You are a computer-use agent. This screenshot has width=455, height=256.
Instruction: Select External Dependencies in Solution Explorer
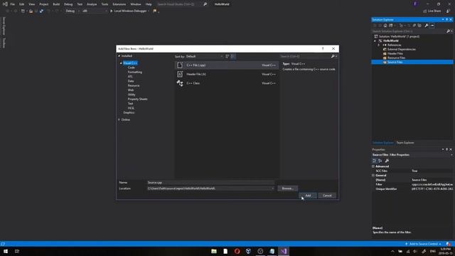pos(401,49)
